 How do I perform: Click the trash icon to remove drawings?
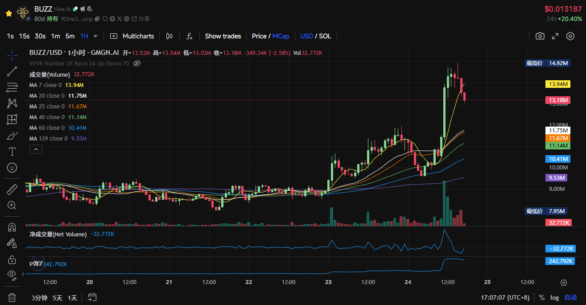click(12, 297)
